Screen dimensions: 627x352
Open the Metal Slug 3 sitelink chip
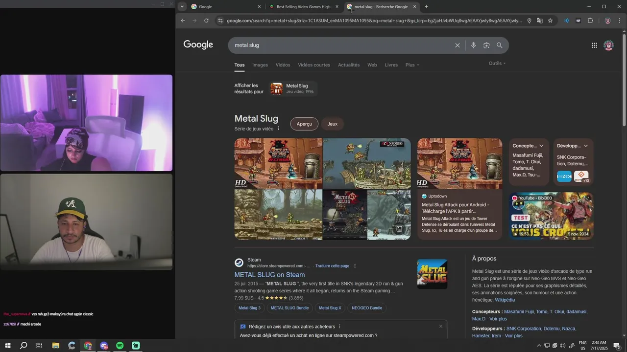point(249,308)
